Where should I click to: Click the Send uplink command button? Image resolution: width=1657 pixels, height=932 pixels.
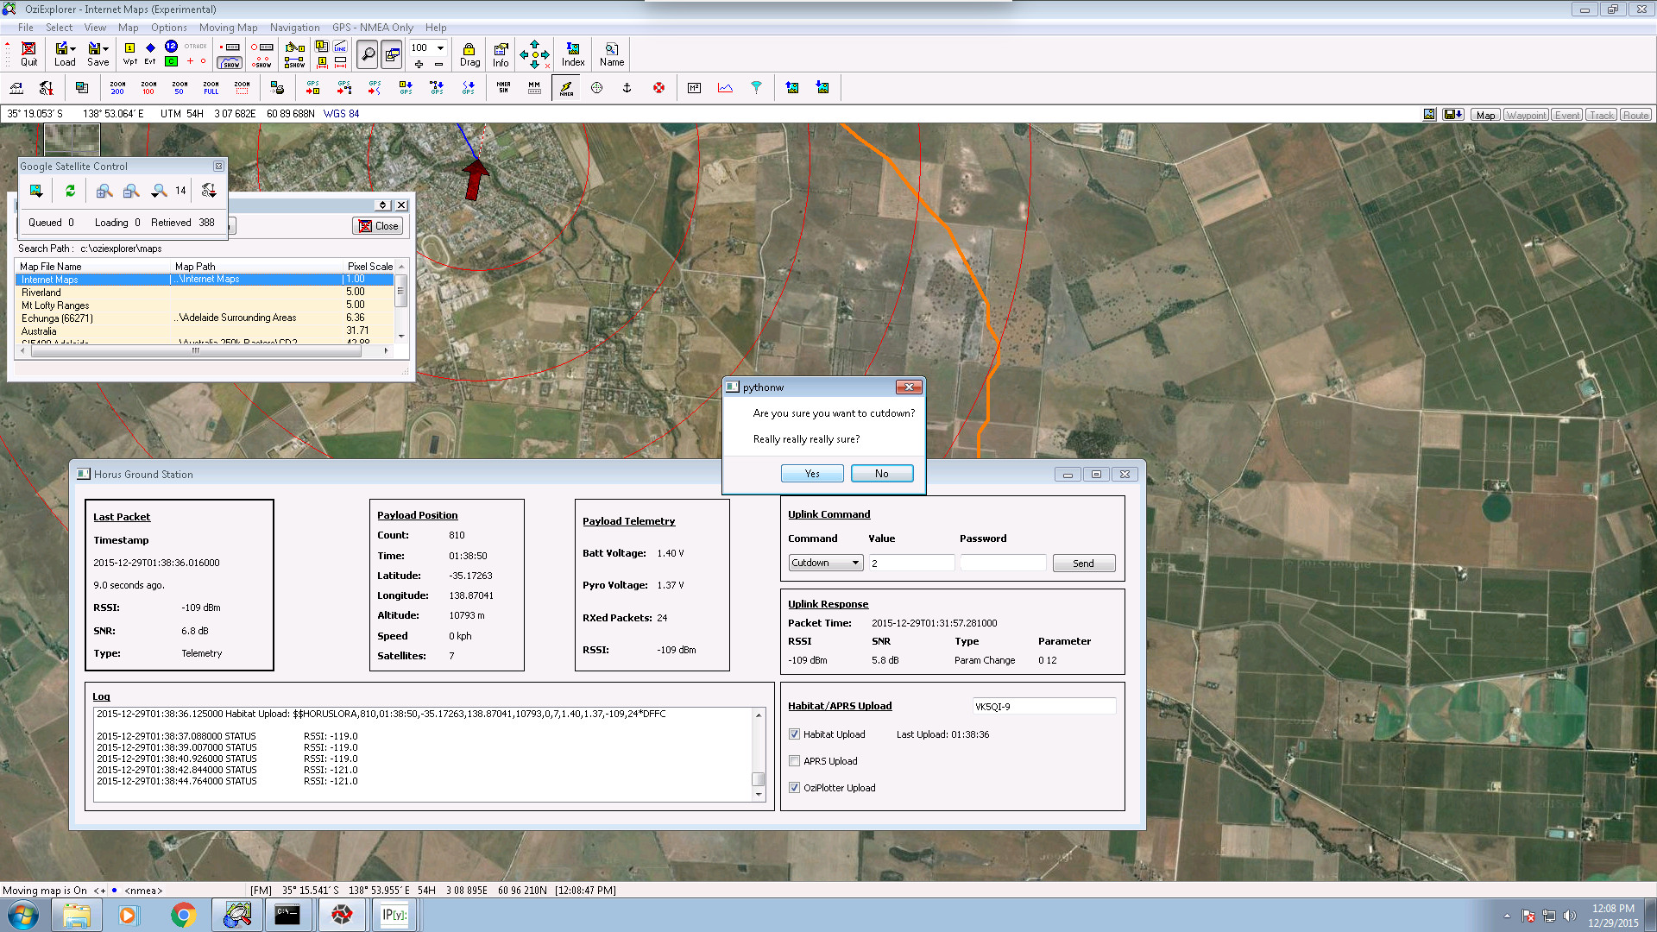pyautogui.click(x=1083, y=564)
